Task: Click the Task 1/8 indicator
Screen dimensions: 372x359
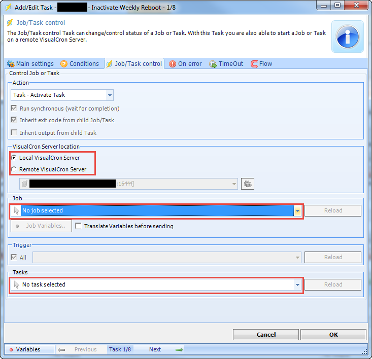Action: click(120, 349)
